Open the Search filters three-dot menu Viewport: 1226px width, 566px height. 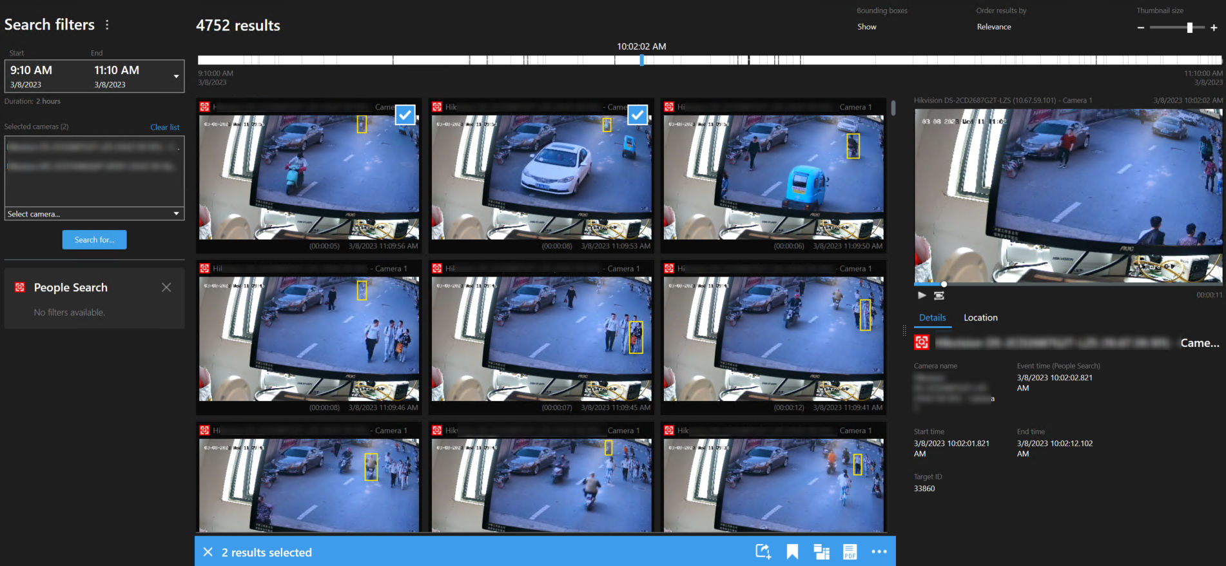pos(107,25)
